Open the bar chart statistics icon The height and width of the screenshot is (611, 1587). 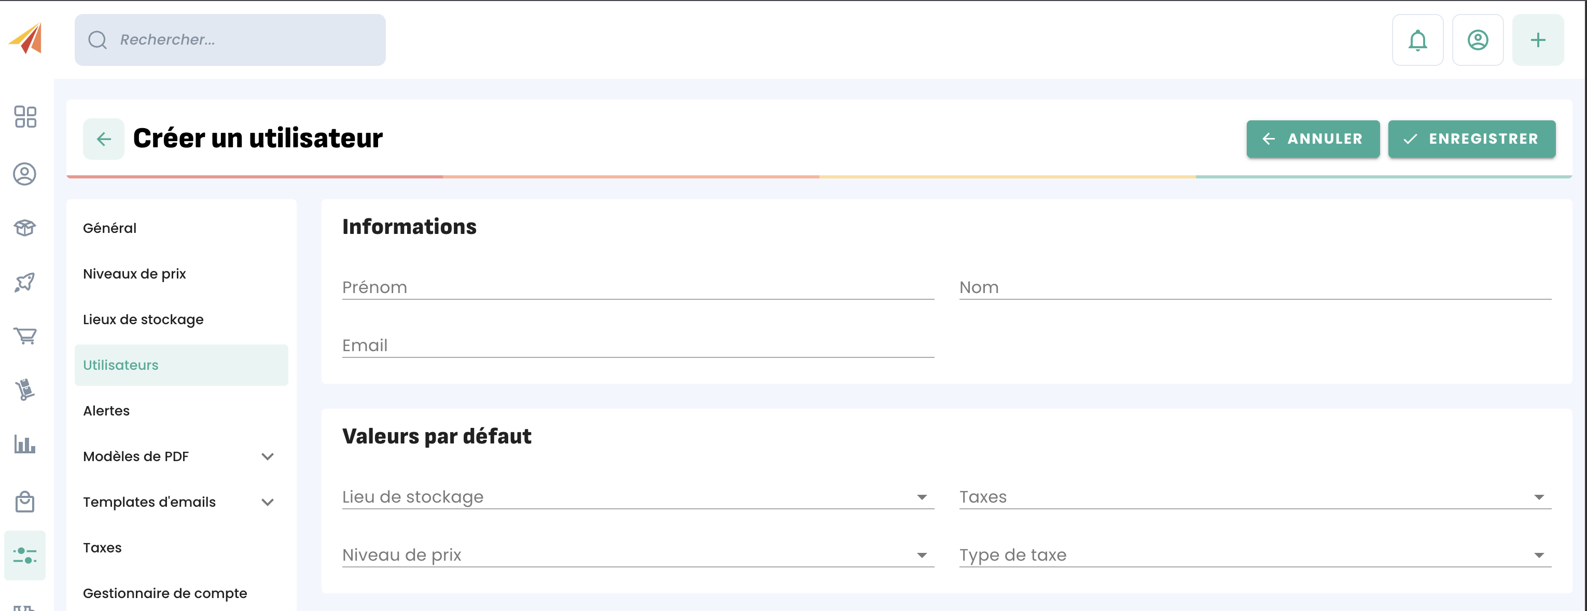(x=25, y=443)
